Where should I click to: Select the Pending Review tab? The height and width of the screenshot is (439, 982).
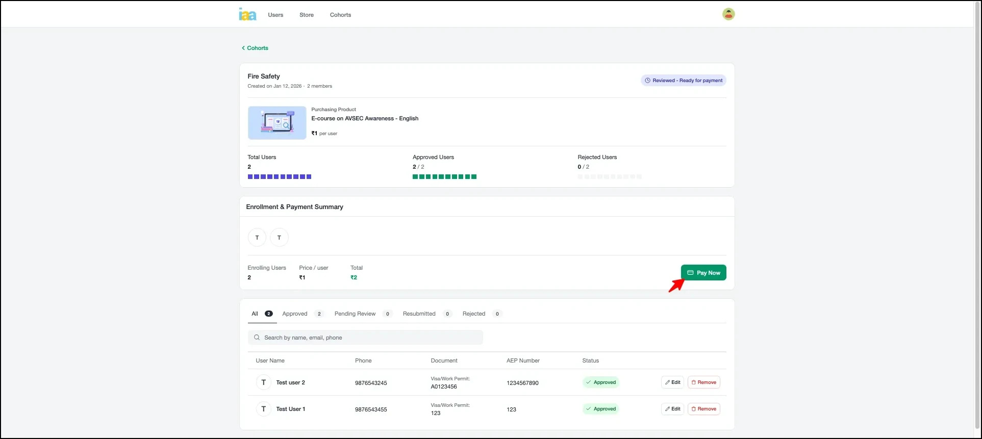click(355, 314)
